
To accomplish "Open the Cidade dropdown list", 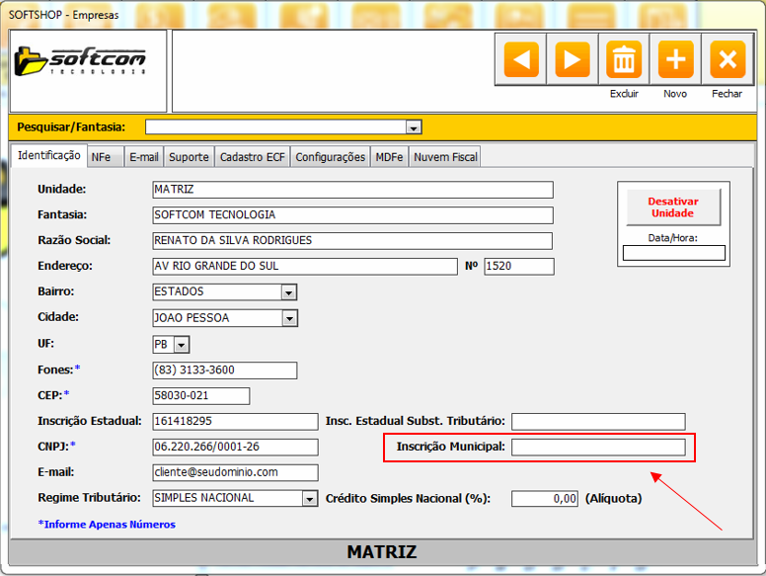I will click(x=288, y=318).
